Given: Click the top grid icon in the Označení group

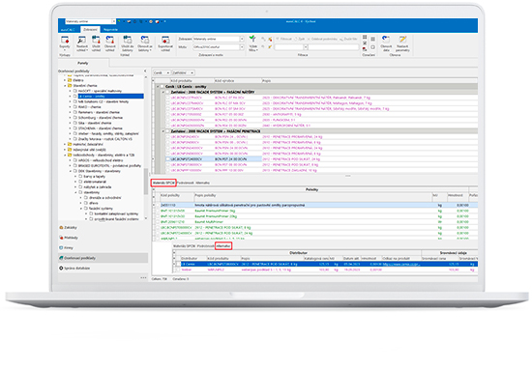Looking at the screenshot, I should [365, 37].
